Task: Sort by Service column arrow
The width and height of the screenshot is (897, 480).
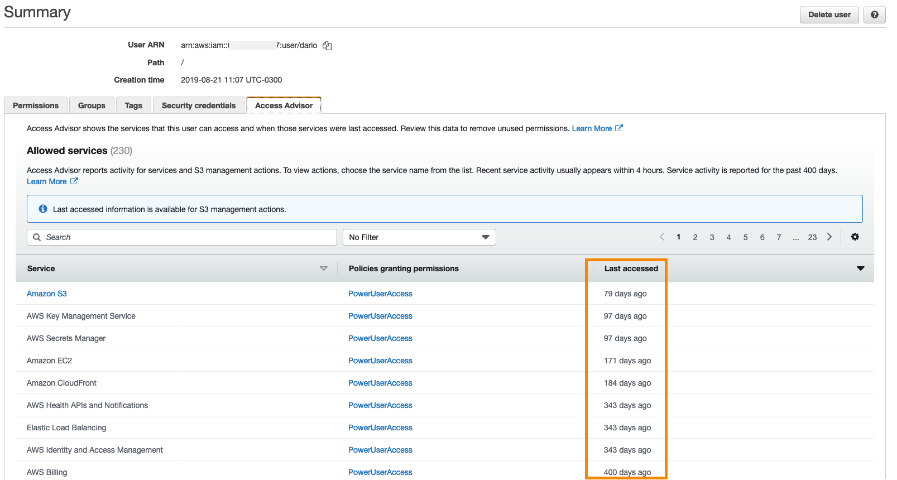Action: coord(324,268)
